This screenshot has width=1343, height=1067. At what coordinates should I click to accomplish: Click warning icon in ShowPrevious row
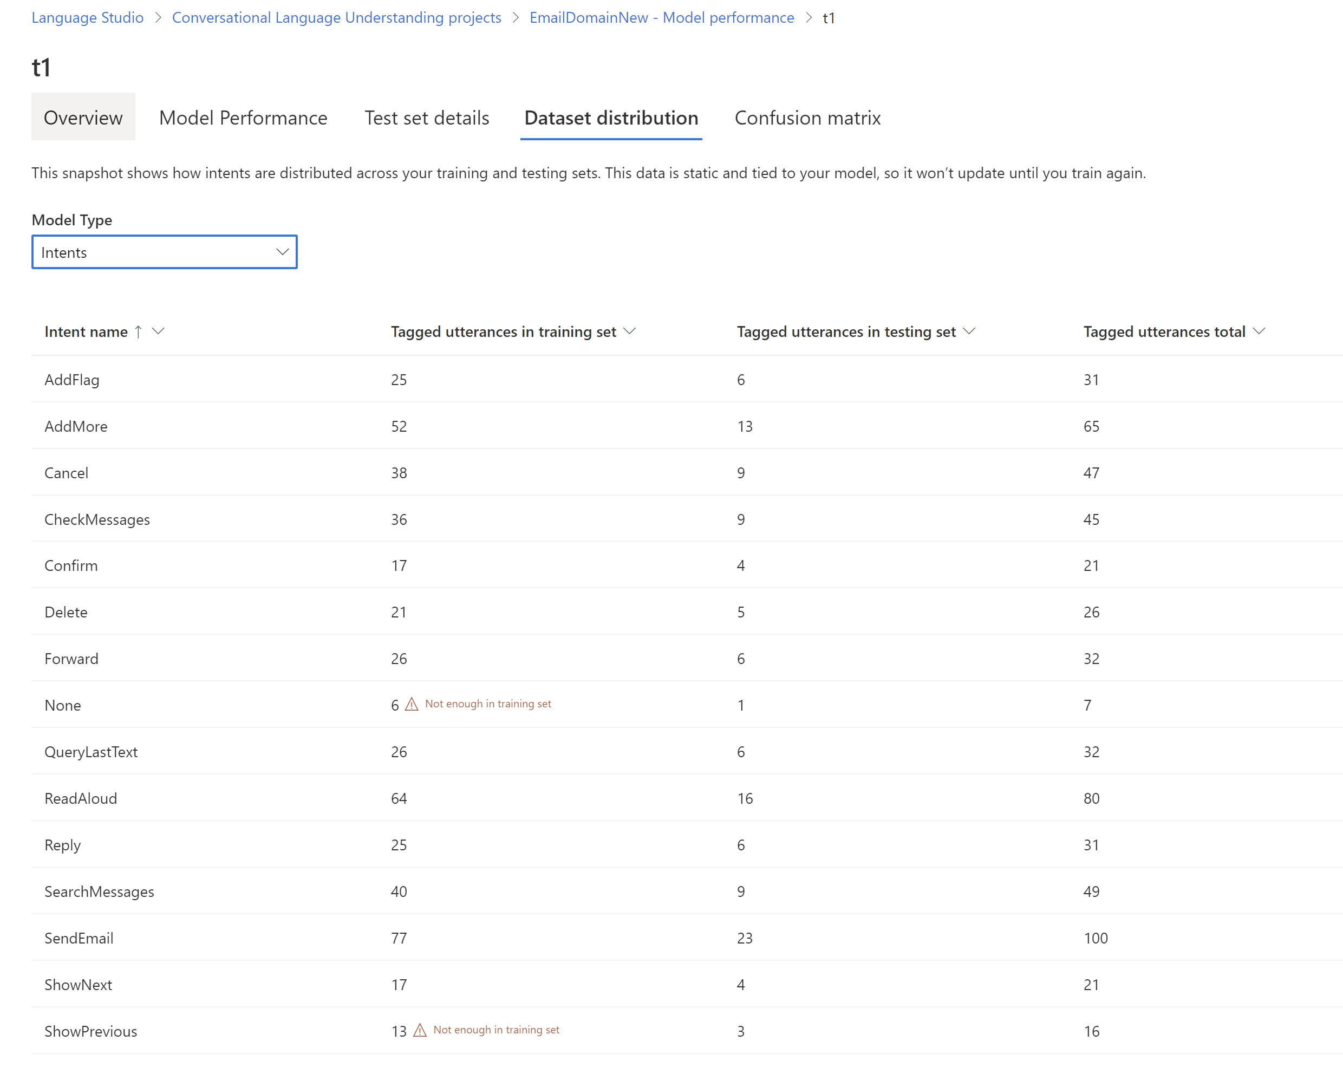pyautogui.click(x=420, y=1030)
